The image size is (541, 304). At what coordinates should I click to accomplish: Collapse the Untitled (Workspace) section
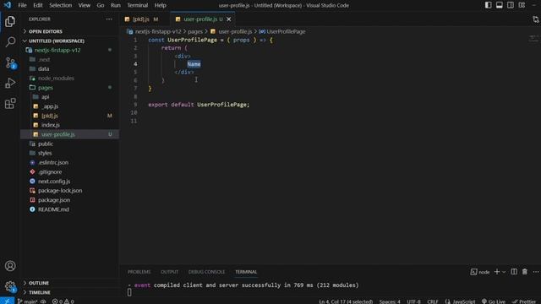(x=70, y=41)
